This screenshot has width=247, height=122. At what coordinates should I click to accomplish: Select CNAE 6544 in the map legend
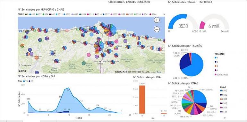click(153, 14)
